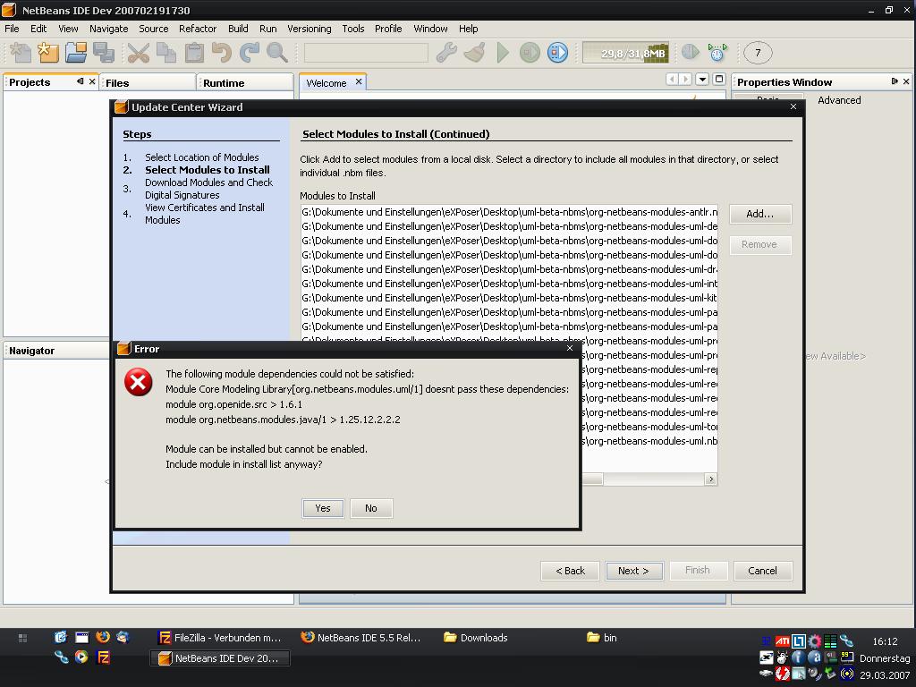Open the Profile menu
The image size is (916, 687).
click(x=388, y=29)
